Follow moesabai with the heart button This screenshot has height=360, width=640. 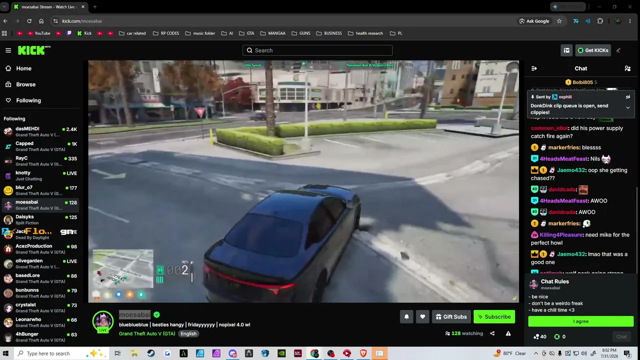[422, 316]
